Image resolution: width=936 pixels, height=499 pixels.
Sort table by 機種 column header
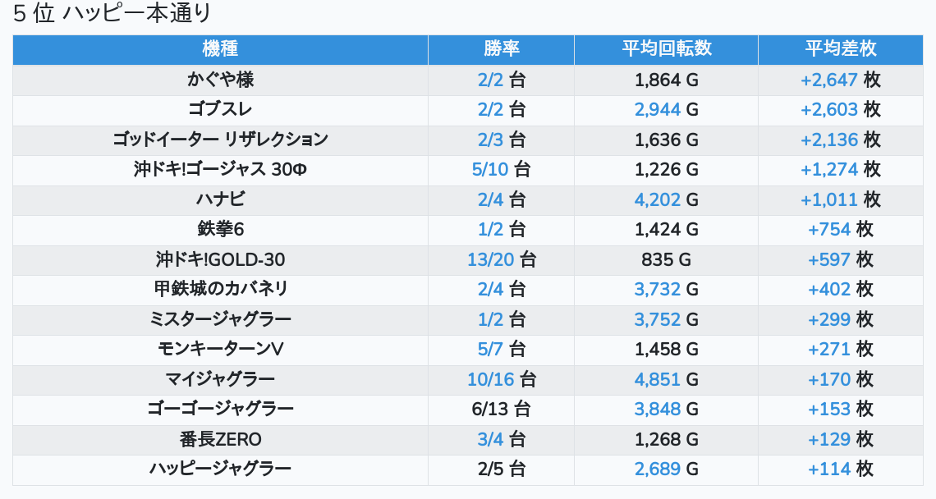[x=220, y=49]
